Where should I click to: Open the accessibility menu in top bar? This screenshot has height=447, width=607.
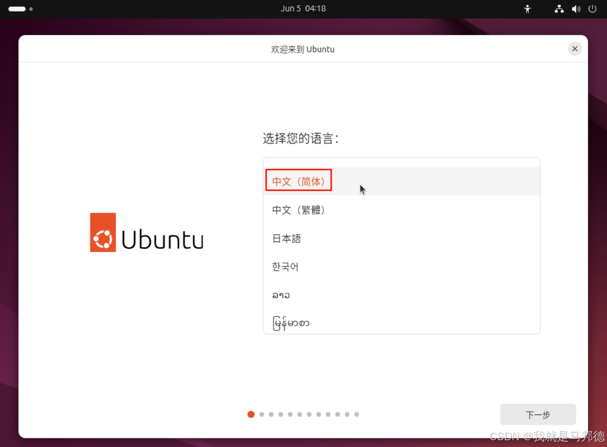pyautogui.click(x=527, y=9)
